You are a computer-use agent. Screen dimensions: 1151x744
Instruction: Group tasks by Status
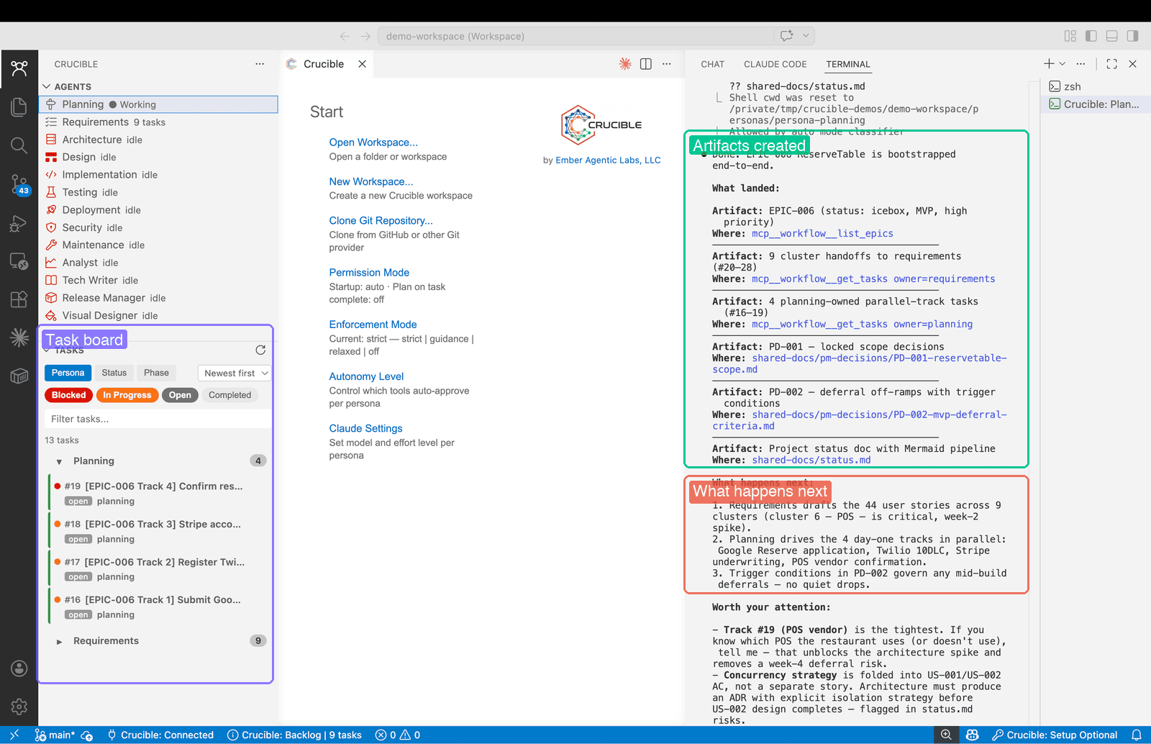pyautogui.click(x=114, y=373)
